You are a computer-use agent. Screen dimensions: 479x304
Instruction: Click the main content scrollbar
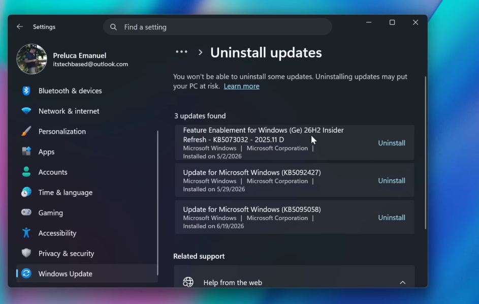[425, 153]
